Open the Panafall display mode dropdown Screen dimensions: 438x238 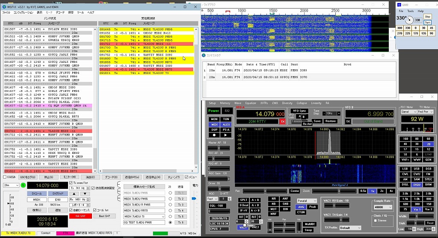coord(306,200)
